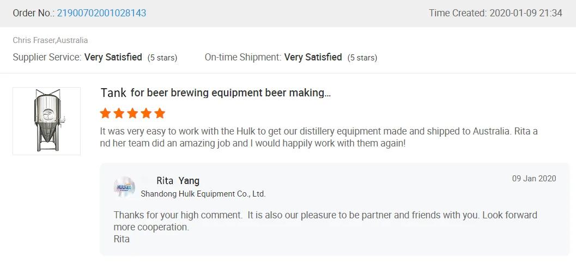This screenshot has height=263, width=576.
Task: Click the second orange rating star
Action: coord(119,113)
